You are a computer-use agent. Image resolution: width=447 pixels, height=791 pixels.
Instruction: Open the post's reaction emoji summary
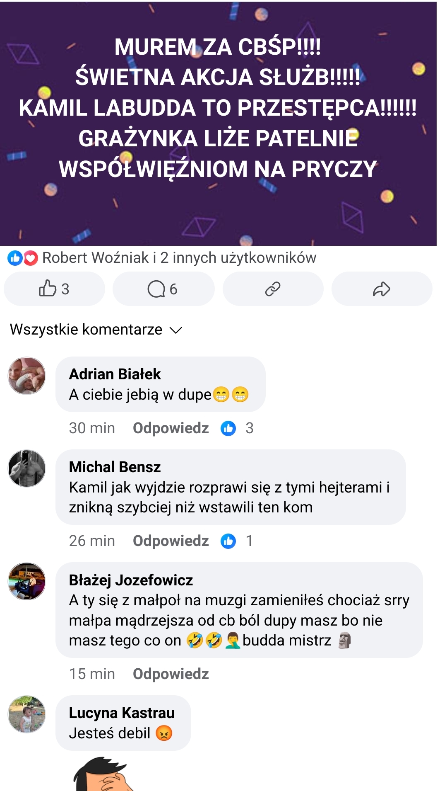[23, 258]
